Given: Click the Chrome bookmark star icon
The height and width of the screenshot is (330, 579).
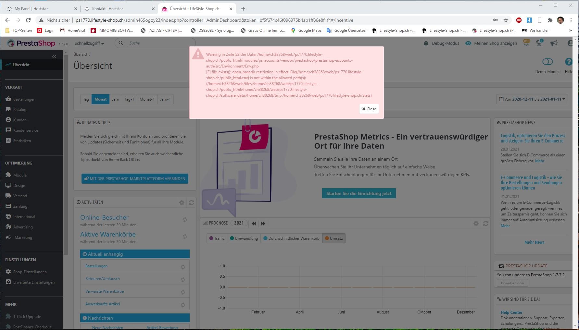Looking at the screenshot, I should pos(506,20).
